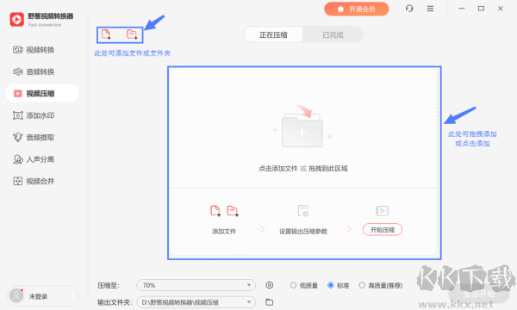This screenshot has height=310, width=517.
Task: Click the 未登录 login account button
Action: [x=42, y=296]
